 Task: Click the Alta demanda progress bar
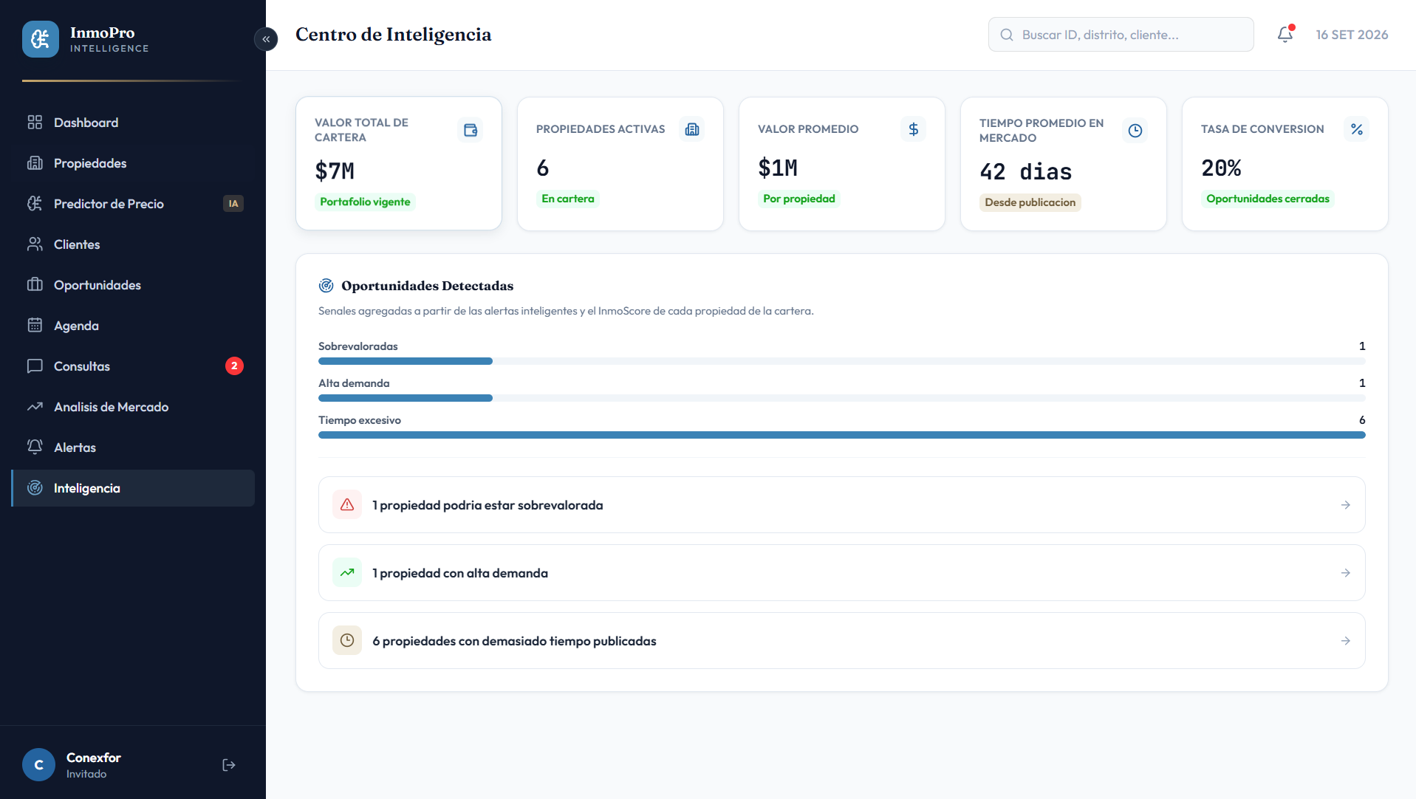tap(841, 398)
